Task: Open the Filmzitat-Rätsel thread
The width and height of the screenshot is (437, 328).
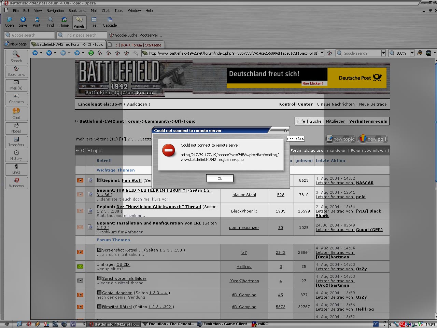Action: click(117, 307)
